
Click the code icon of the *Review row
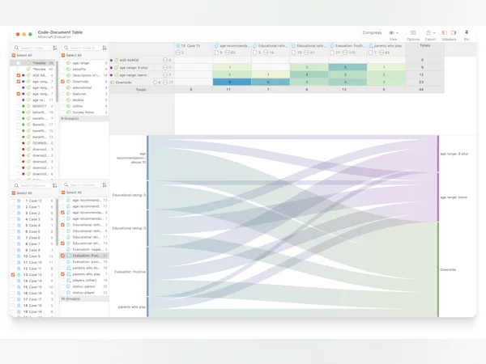(x=28, y=69)
